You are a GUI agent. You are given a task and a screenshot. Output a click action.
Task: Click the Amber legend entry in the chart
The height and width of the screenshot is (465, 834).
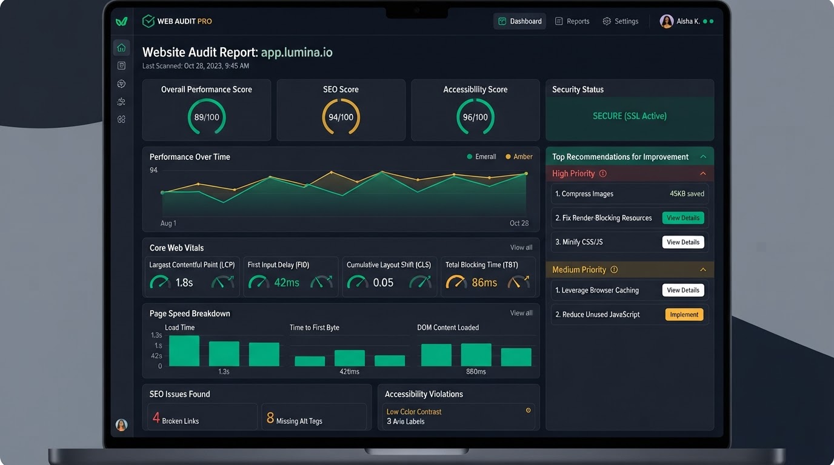pos(519,157)
